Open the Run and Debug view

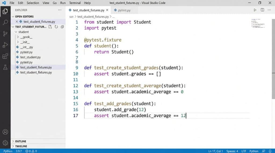5,45
